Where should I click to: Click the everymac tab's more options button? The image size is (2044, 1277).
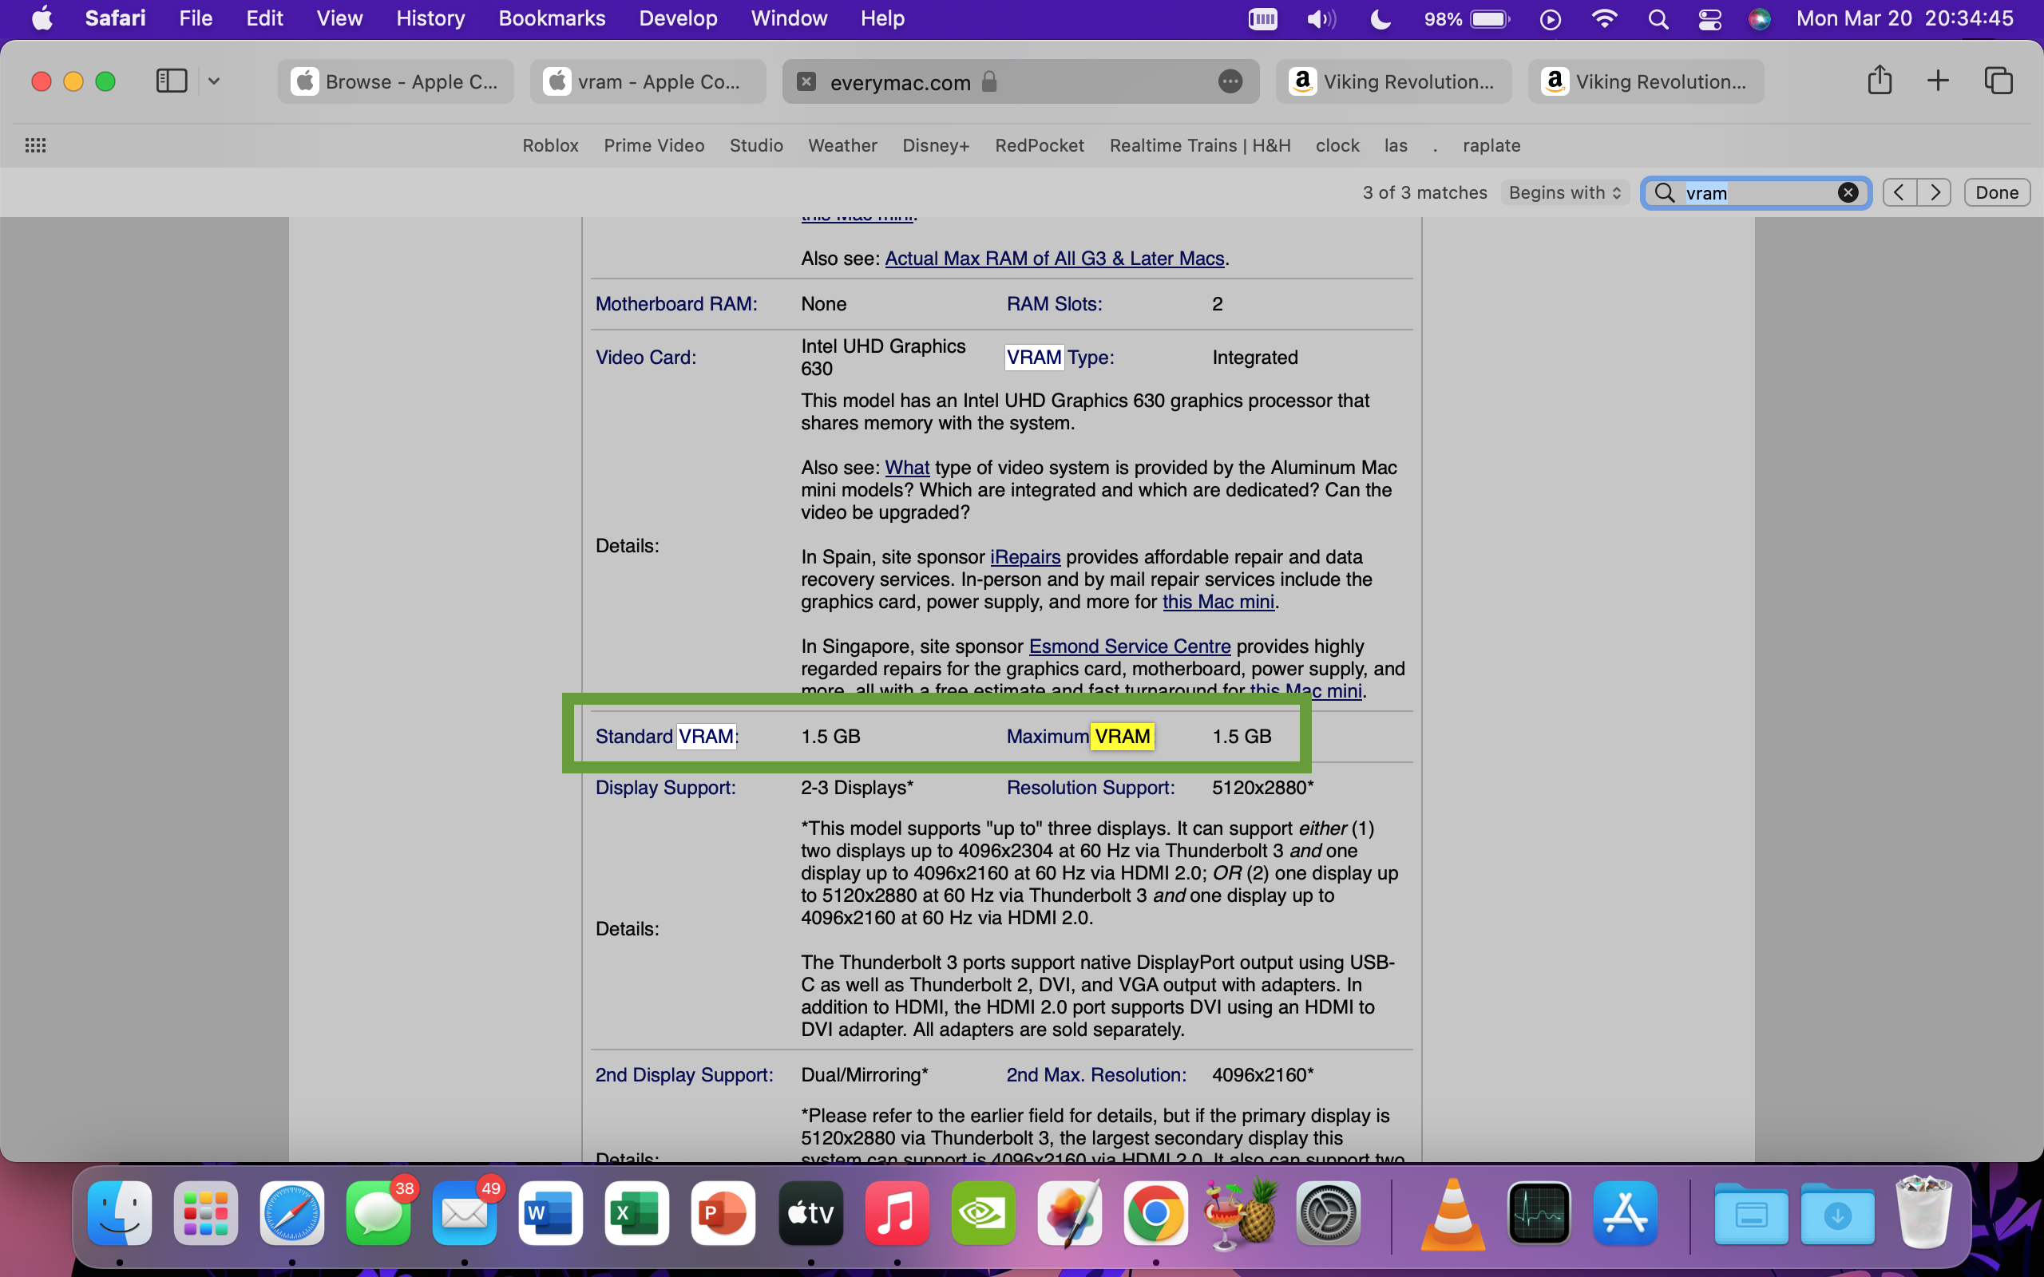(x=1230, y=82)
